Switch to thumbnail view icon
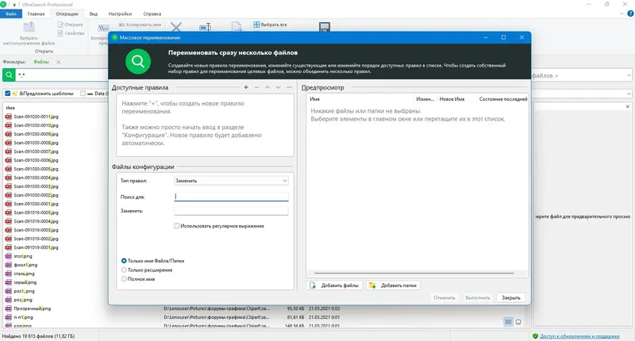The image size is (635, 341). [x=518, y=322]
